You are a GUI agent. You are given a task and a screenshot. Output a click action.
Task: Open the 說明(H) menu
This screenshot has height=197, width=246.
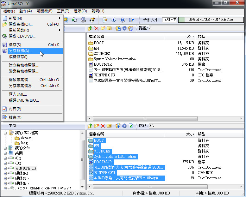click(x=98, y=11)
